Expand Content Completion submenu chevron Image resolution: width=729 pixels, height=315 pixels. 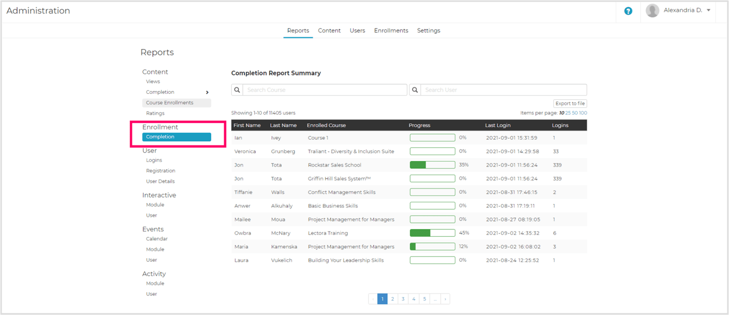207,92
